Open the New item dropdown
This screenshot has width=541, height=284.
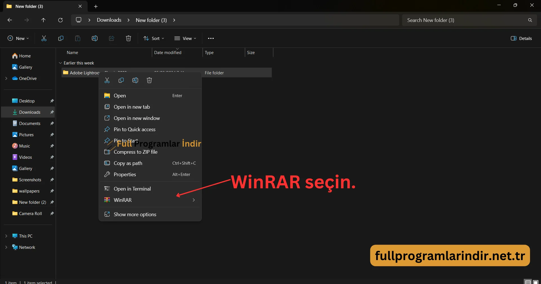pos(18,38)
